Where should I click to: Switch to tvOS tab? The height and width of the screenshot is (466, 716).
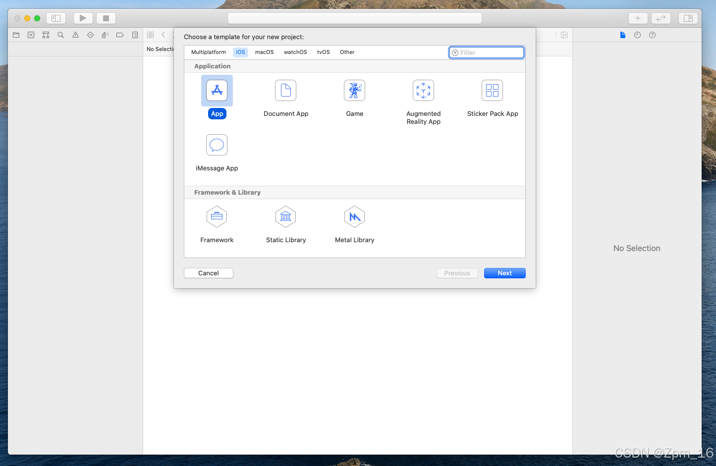(x=324, y=52)
